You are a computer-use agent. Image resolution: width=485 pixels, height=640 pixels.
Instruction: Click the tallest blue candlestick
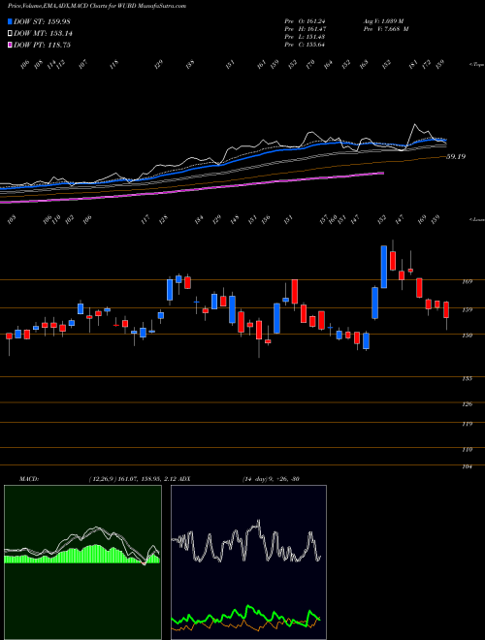coord(384,267)
